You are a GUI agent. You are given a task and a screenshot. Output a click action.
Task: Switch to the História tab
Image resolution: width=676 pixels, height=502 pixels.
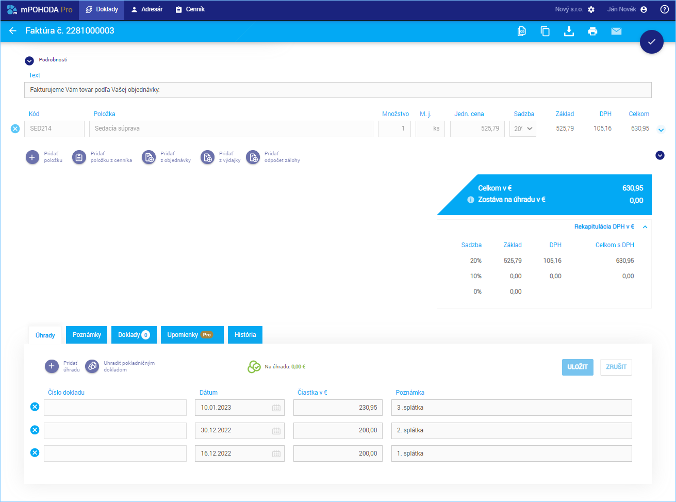[245, 335]
